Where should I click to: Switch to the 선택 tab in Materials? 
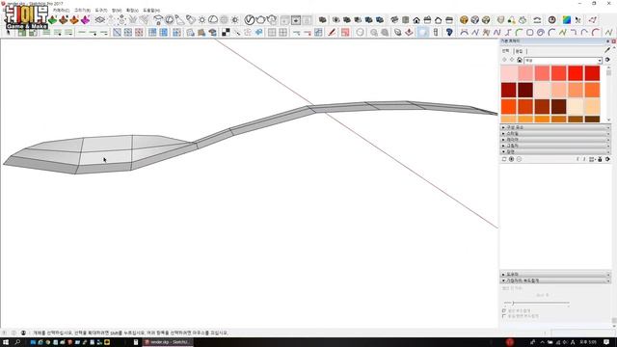pyautogui.click(x=506, y=51)
